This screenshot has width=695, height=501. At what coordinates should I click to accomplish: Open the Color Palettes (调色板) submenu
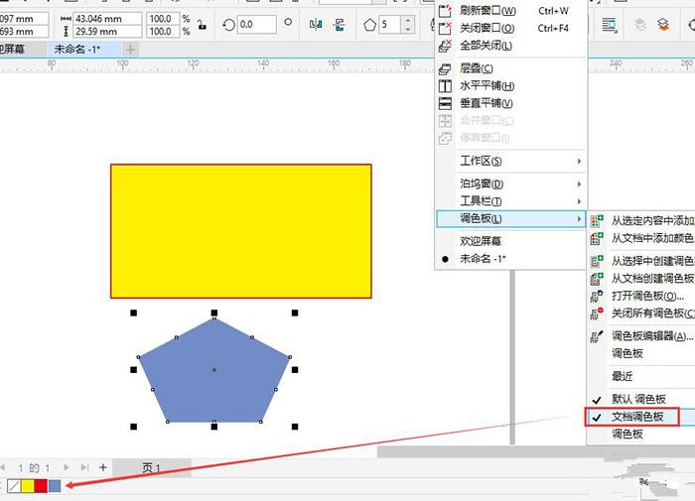pos(511,219)
